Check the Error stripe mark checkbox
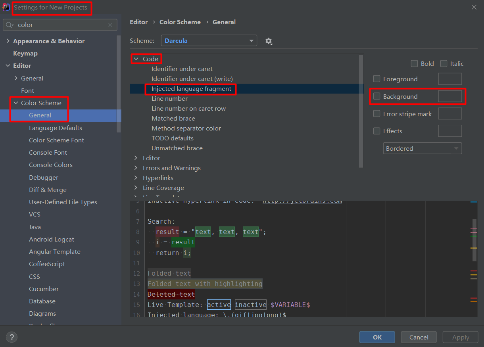The image size is (484, 347). click(376, 114)
